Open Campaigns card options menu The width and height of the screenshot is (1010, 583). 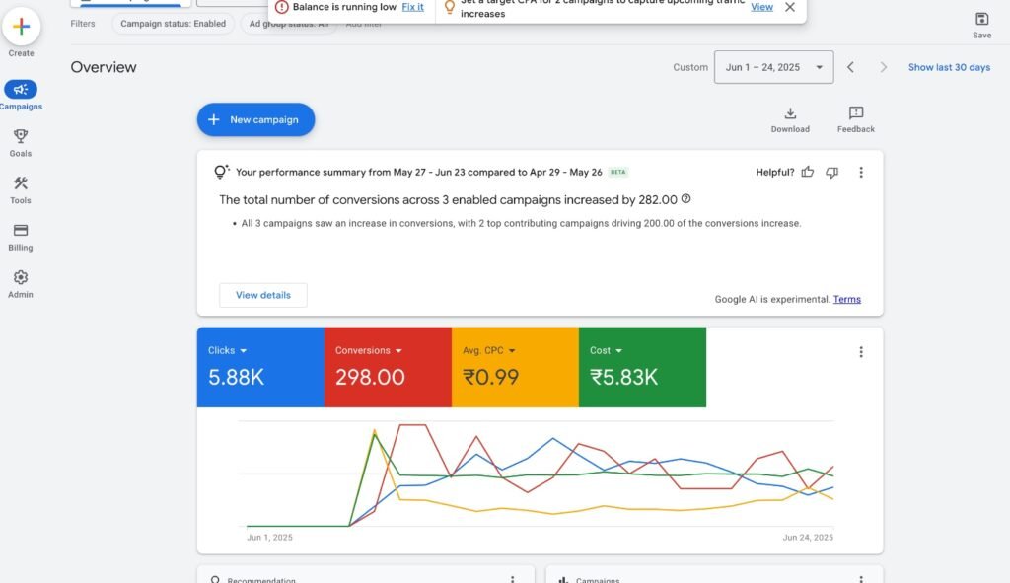point(860,579)
